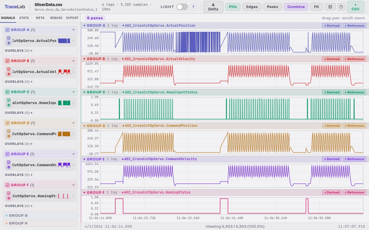Toggle the HomingStatus signal visibility checkbox

[x=9, y=193]
